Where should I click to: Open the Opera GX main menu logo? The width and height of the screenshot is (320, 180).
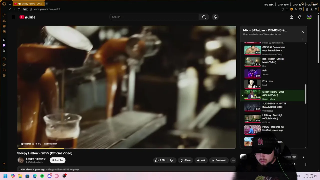pyautogui.click(x=4, y=4)
